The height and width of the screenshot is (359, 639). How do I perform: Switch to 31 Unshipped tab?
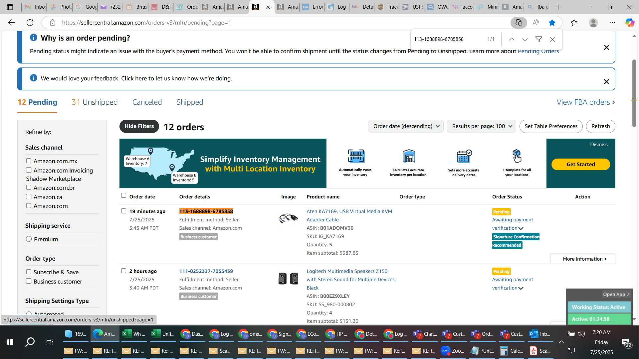pyautogui.click(x=95, y=102)
